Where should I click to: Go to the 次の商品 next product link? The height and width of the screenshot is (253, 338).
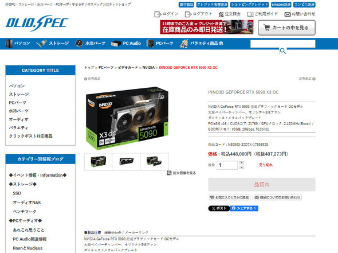pyautogui.click(x=307, y=79)
